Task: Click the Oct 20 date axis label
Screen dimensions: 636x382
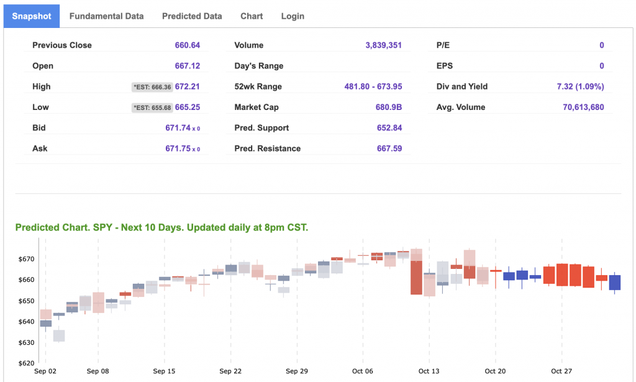Action: coord(495,371)
